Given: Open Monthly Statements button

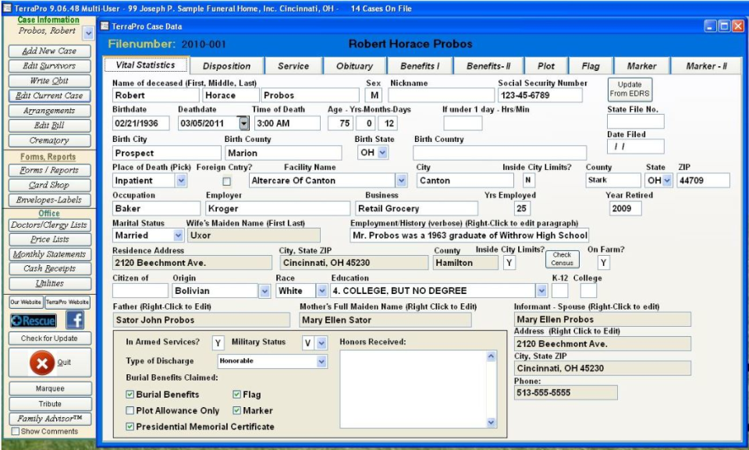Looking at the screenshot, I should click(x=50, y=254).
